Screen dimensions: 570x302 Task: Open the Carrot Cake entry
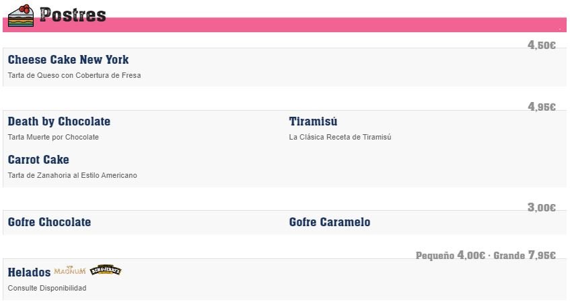pos(38,160)
